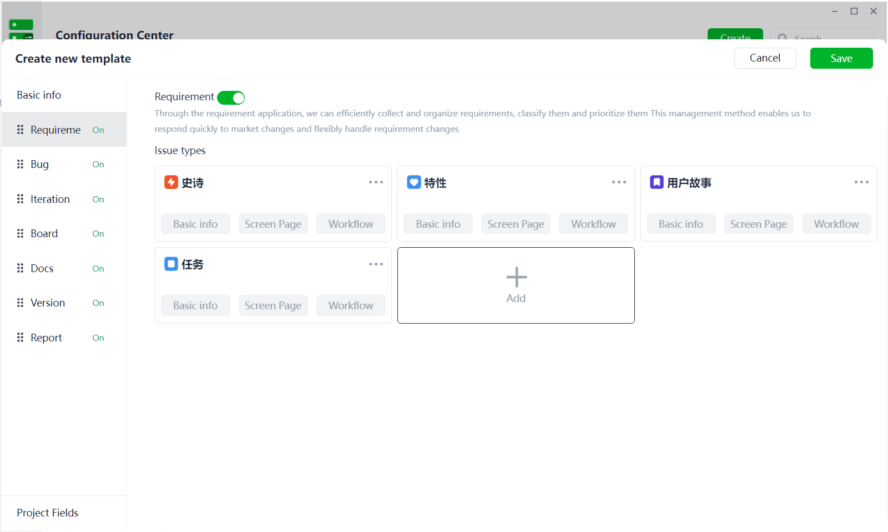
Task: Expand the ellipsis menu for 用户故事
Action: [861, 182]
